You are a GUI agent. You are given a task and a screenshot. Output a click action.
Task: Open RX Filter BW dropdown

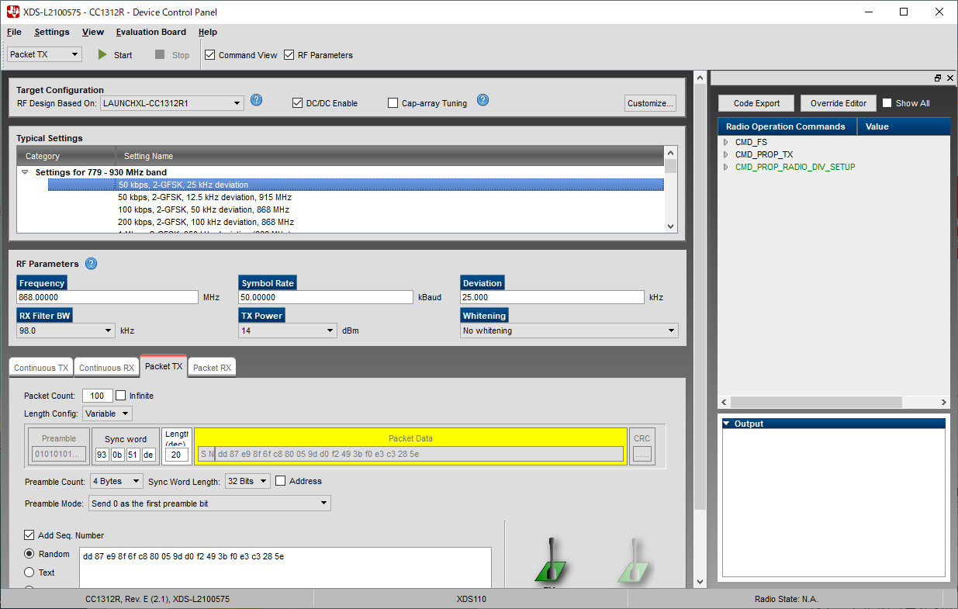coord(66,330)
